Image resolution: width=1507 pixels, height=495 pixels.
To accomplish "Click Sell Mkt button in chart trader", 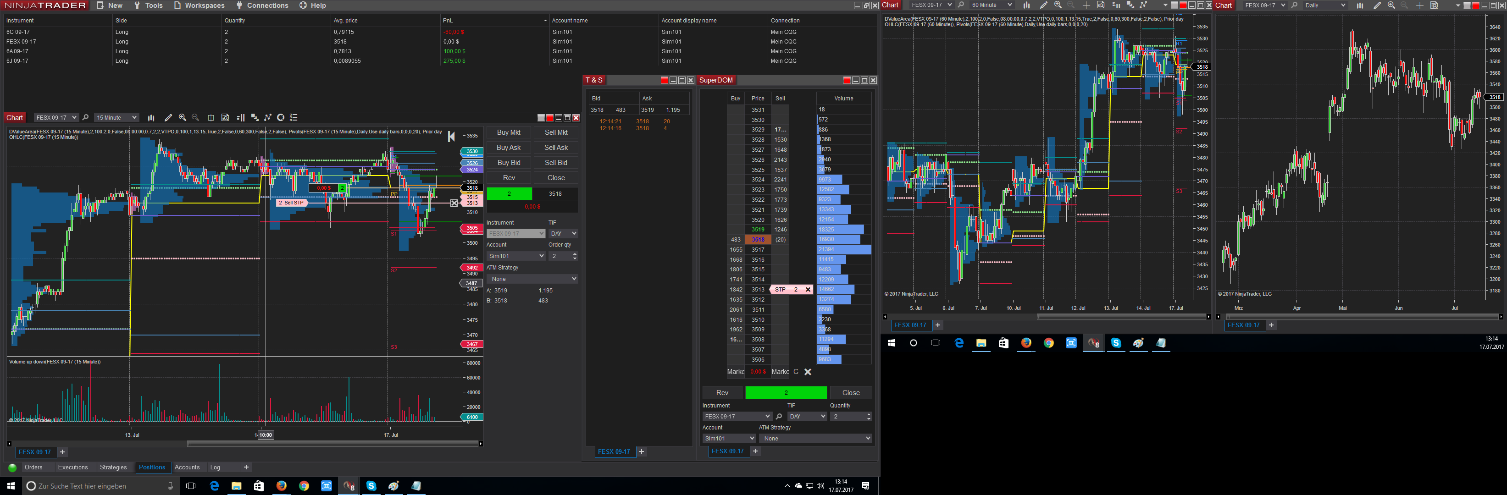I will 556,132.
